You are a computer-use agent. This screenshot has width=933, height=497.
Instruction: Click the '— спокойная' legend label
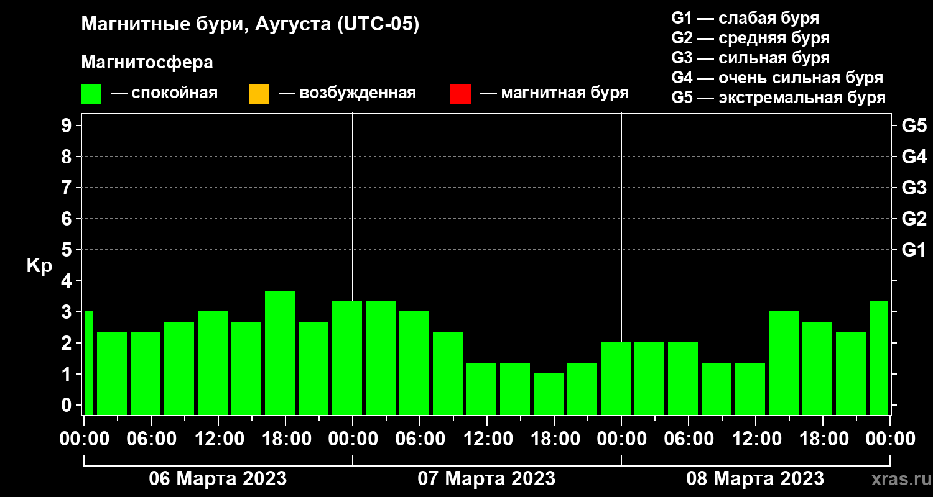164,93
